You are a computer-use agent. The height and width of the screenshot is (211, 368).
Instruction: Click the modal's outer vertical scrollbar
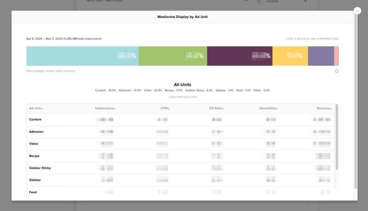pyautogui.click(x=356, y=100)
